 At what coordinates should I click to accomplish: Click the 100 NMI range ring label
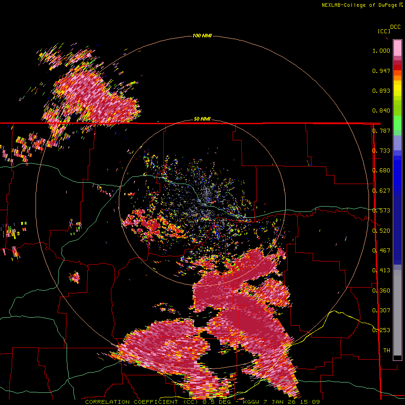(202, 36)
